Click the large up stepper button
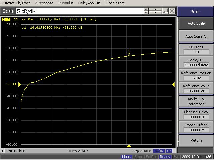Viewport: 214px width, 160px height. tap(155, 9)
